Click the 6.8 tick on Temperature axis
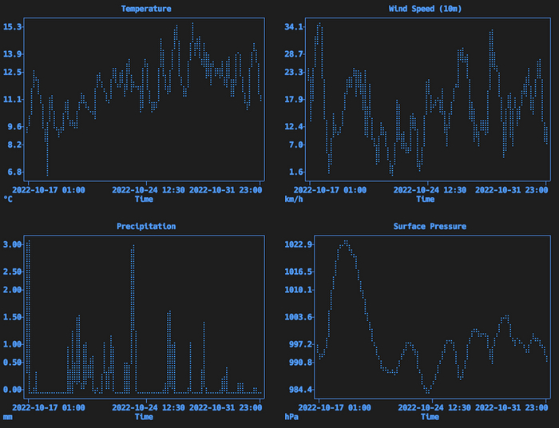559x428 pixels. coord(15,172)
